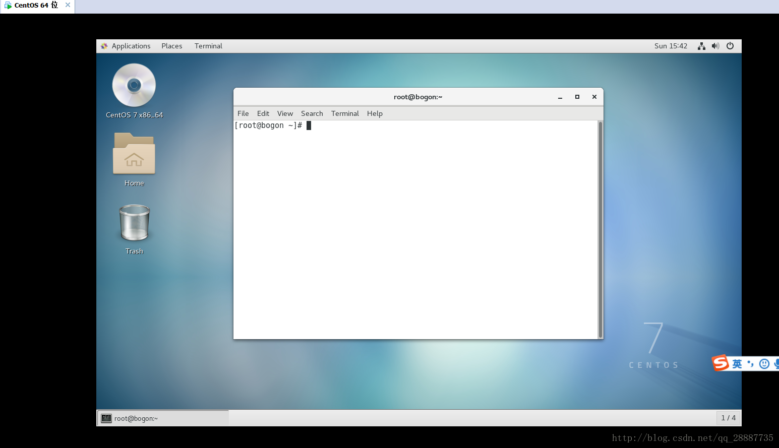Open the Terminal app menu in top panel
779x448 pixels.
click(x=208, y=46)
